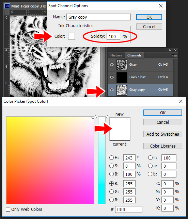188x219 pixels.
Task: Select the H hue radio button
Action: point(111,158)
